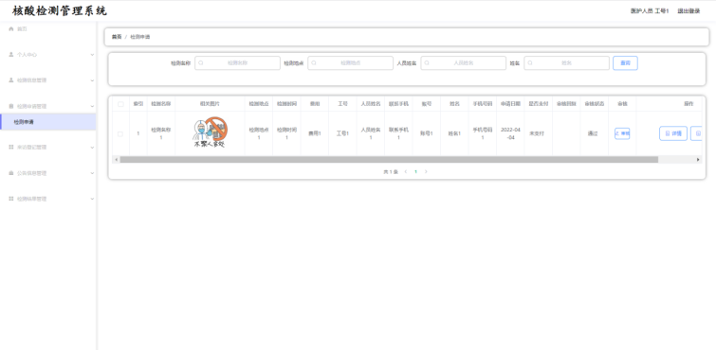Expand the 公告信息管理 menu chevron
The width and height of the screenshot is (716, 351).
coord(92,173)
